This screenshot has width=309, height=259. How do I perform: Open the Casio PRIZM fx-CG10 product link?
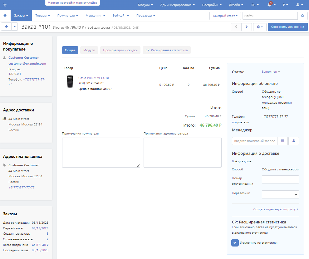(94, 78)
